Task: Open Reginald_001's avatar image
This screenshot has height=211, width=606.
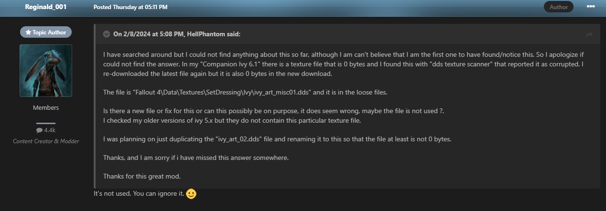Action: (46, 70)
